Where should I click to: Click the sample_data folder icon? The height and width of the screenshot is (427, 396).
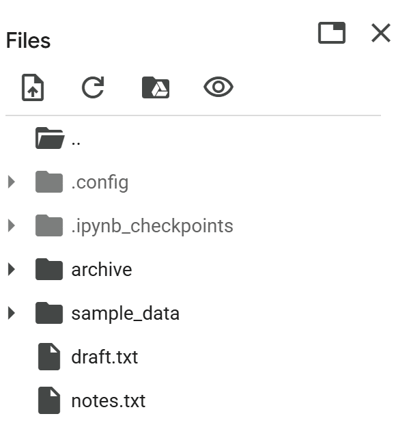(49, 313)
